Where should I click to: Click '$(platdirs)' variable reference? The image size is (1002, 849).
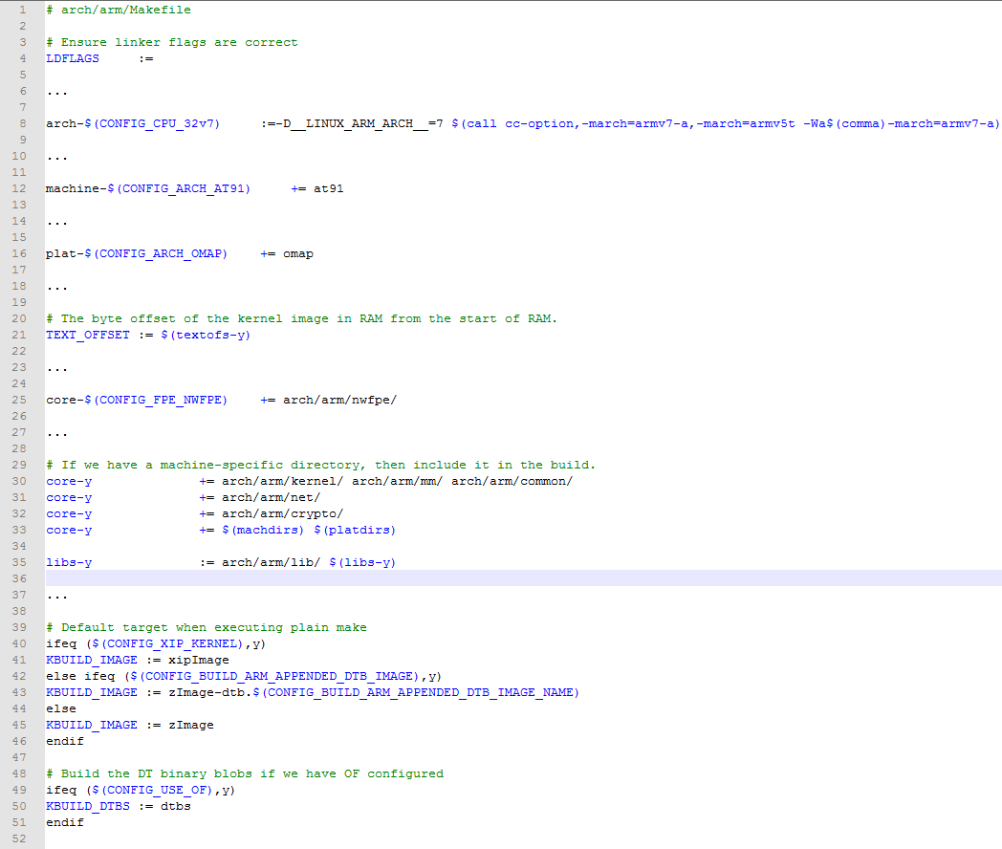click(x=355, y=530)
